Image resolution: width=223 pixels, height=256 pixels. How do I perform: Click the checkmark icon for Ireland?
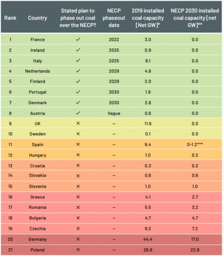point(78,50)
